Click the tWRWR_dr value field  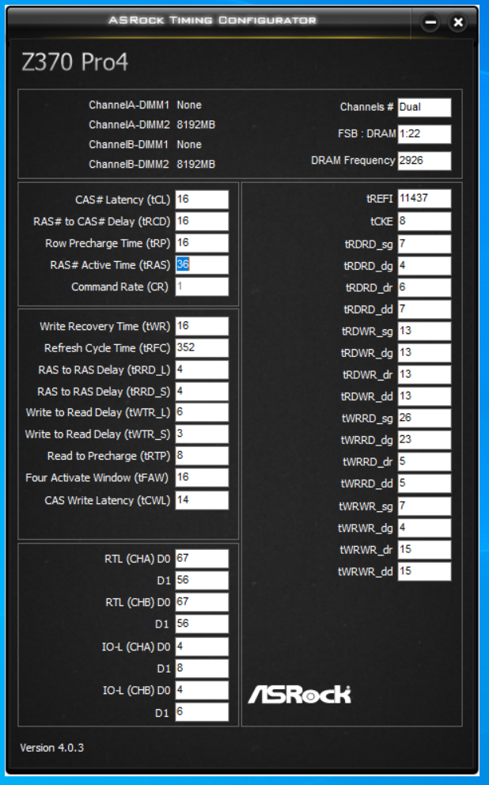coord(424,550)
